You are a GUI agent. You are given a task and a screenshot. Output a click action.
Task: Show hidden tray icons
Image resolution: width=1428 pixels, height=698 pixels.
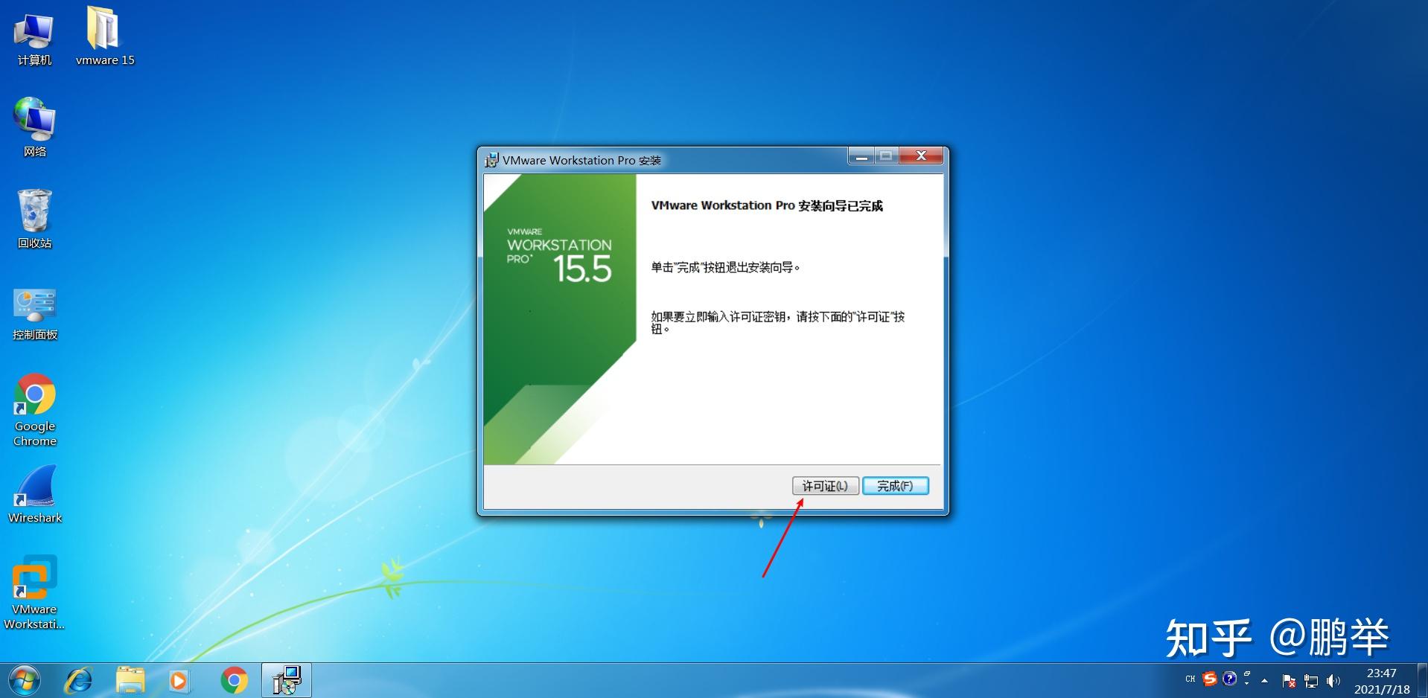click(x=1264, y=680)
